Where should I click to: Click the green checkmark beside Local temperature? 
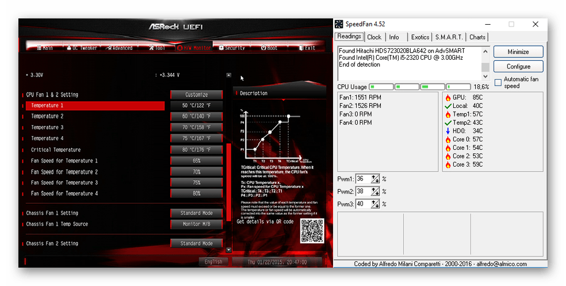pyautogui.click(x=449, y=106)
